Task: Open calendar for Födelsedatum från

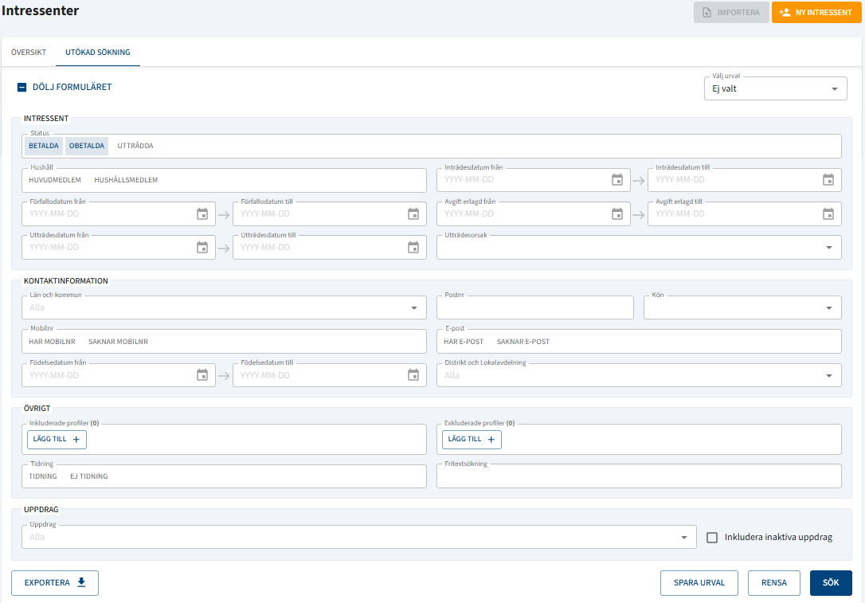Action: tap(202, 375)
